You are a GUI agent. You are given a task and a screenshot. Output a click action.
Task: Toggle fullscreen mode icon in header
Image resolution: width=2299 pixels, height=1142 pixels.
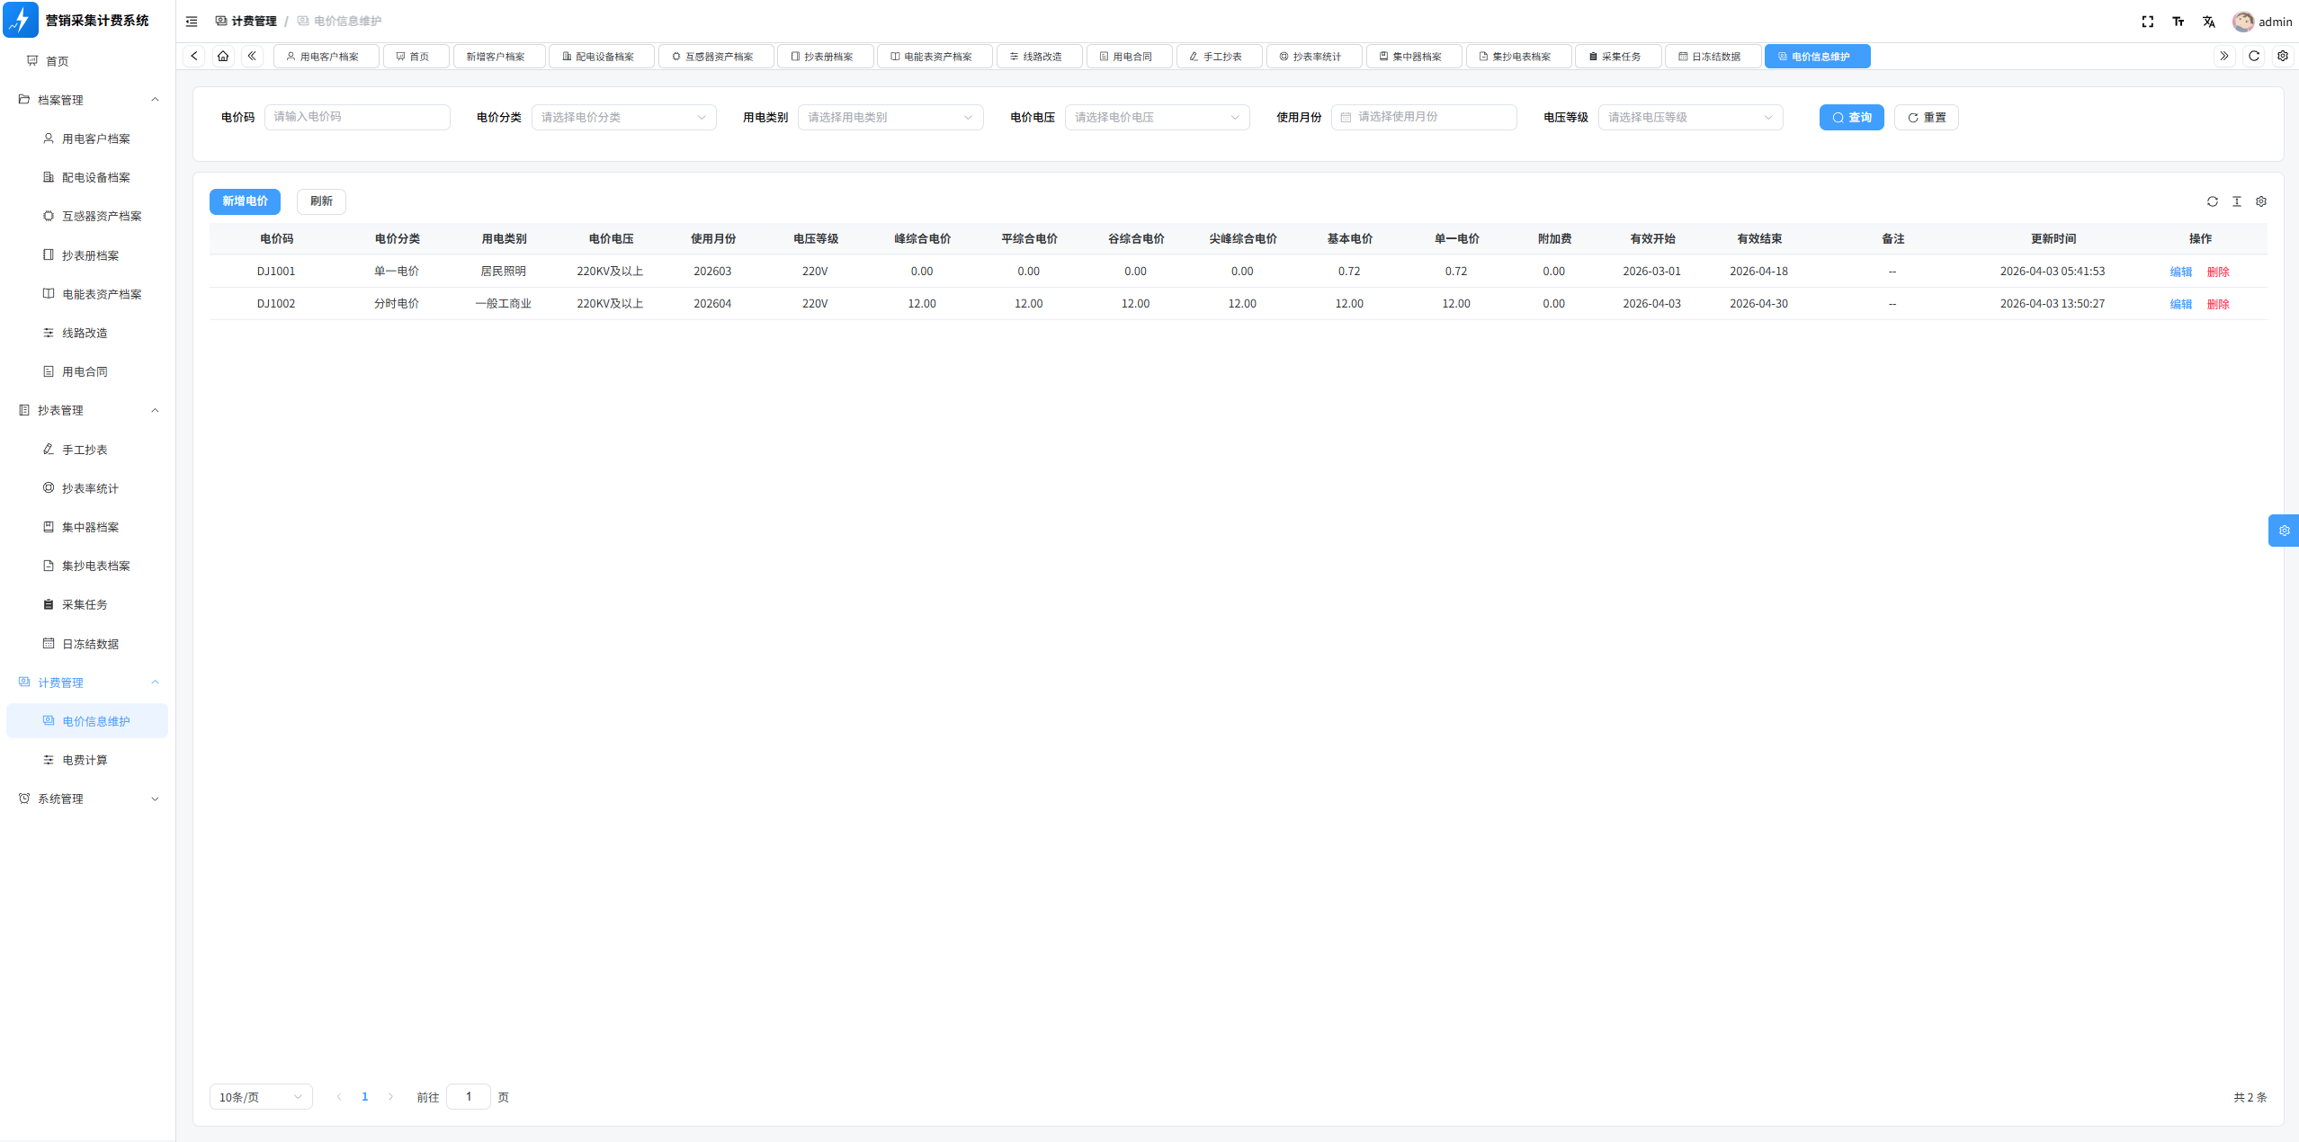[x=2147, y=22]
